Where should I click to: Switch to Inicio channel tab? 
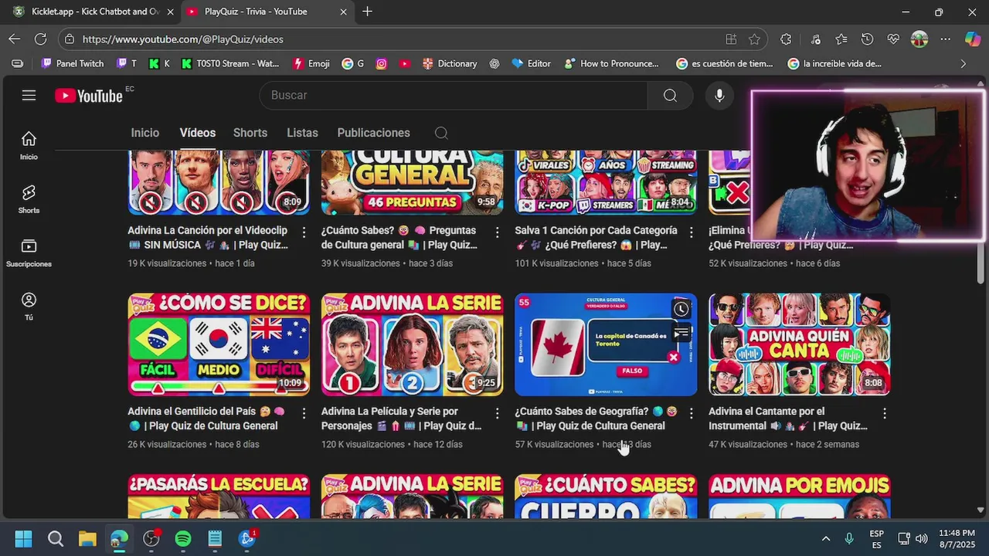click(x=144, y=133)
